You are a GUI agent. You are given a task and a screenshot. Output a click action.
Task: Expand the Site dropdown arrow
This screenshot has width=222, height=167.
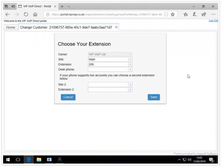coord(130,59)
